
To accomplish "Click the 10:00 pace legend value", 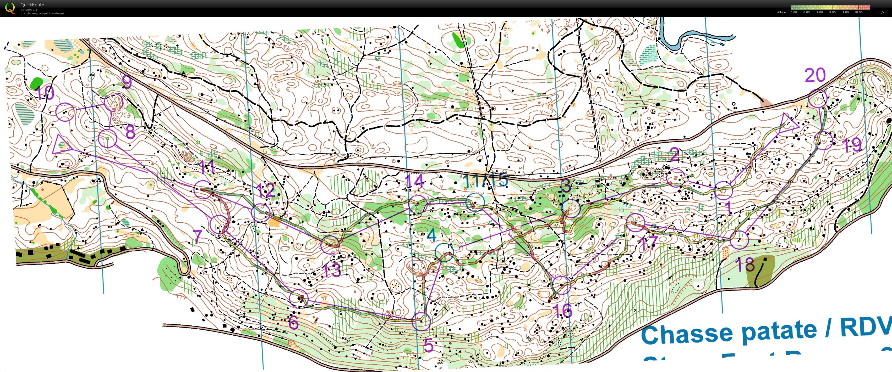I will 858,13.
